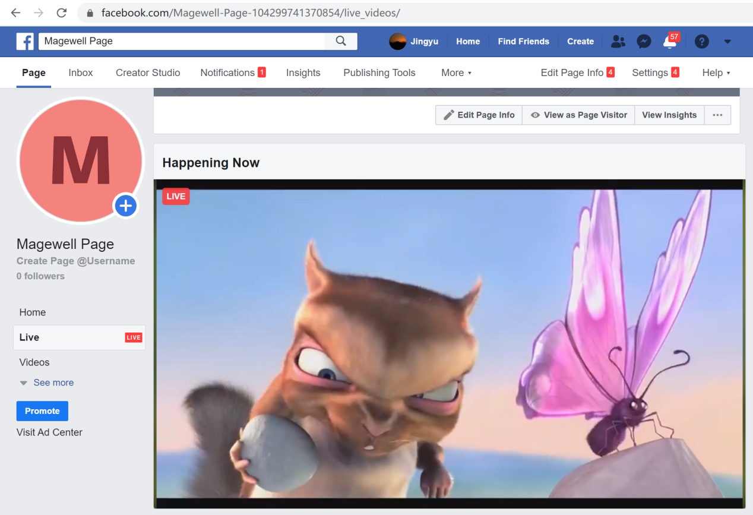Reload the page with refresh icon

pyautogui.click(x=61, y=12)
